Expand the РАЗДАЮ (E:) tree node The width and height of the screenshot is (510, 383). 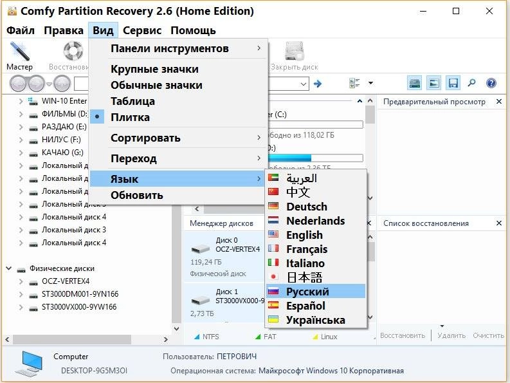[21, 127]
